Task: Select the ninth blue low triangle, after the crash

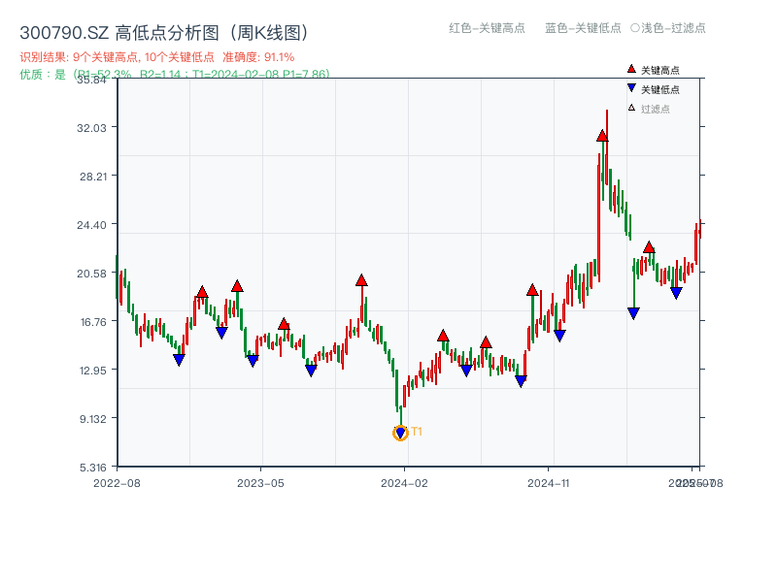Action: pos(633,313)
